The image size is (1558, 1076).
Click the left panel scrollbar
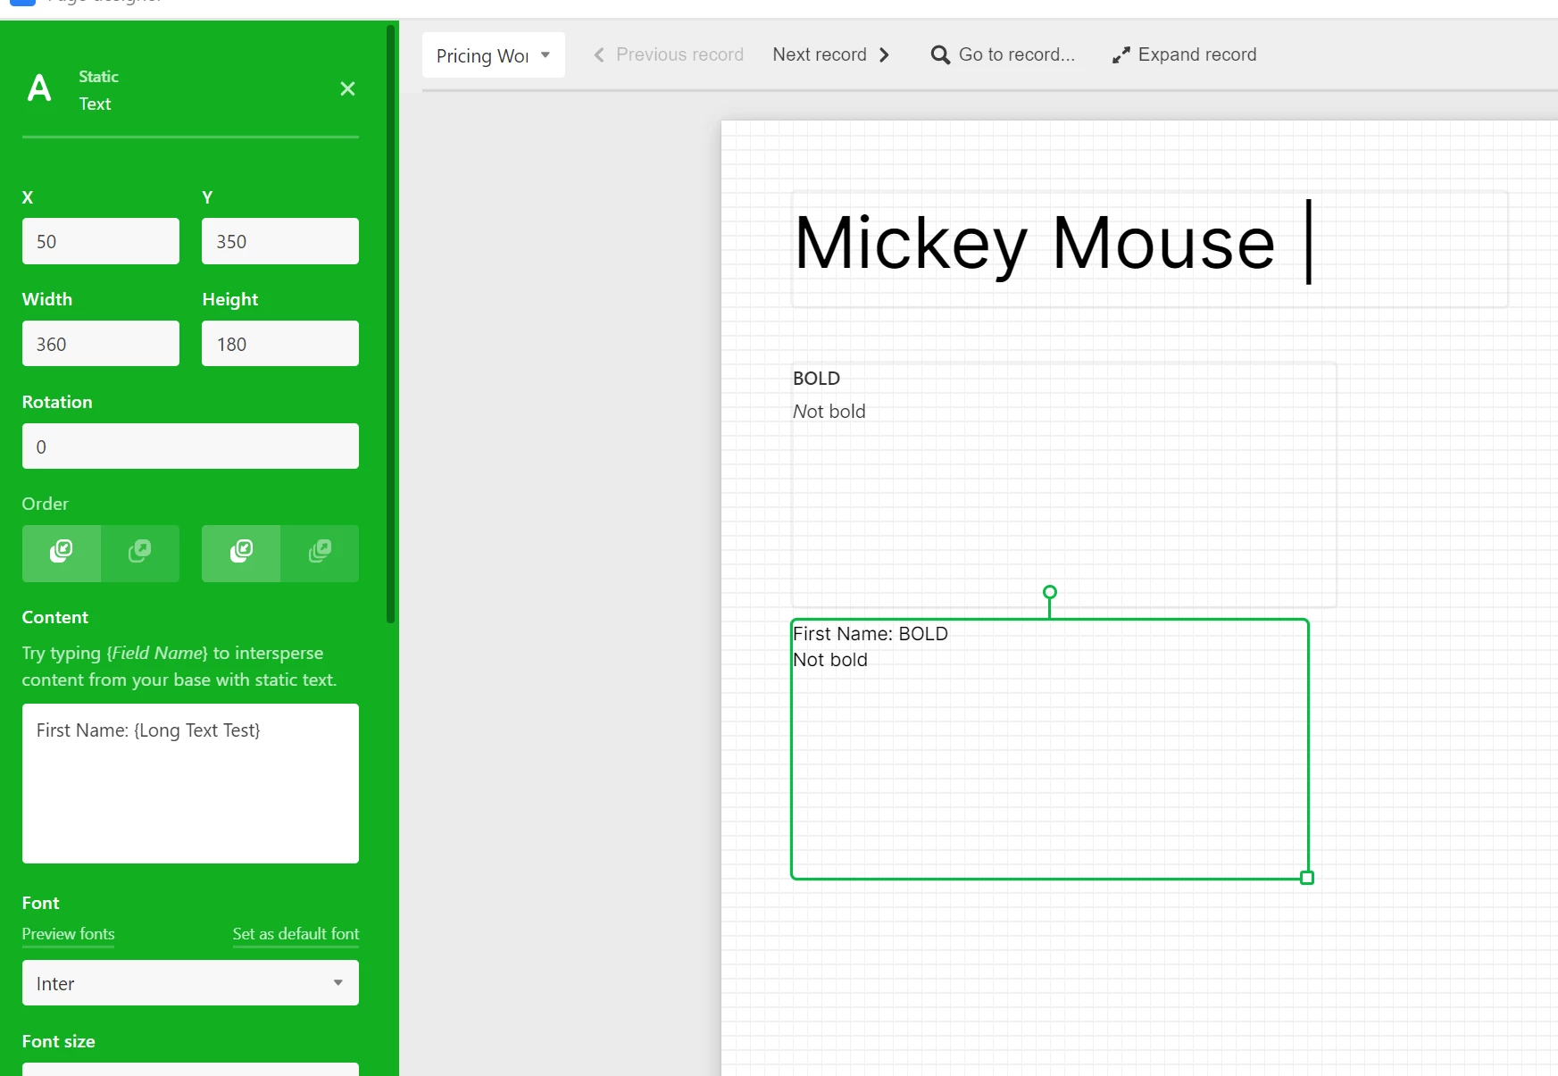pos(390,324)
